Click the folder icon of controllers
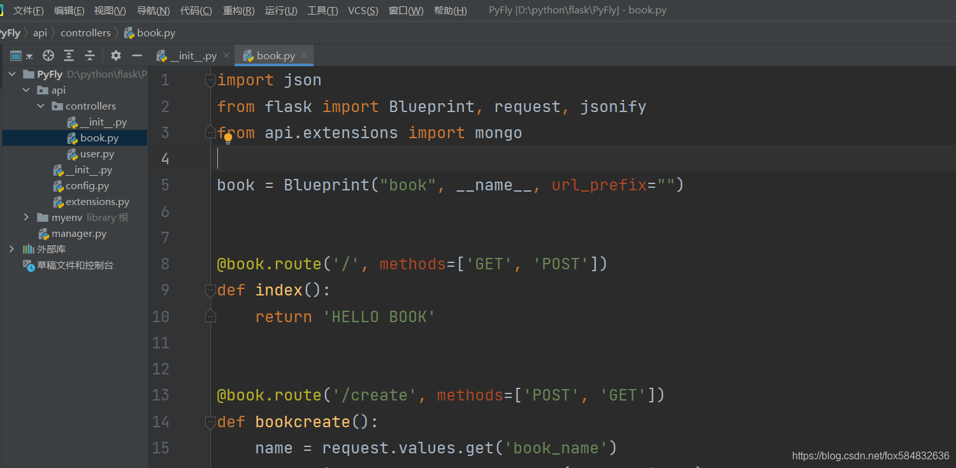Image resolution: width=956 pixels, height=468 pixels. (x=57, y=106)
